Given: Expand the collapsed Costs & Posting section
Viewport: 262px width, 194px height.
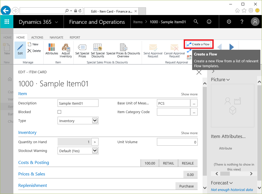Looking at the screenshot, I should [x=34, y=163].
